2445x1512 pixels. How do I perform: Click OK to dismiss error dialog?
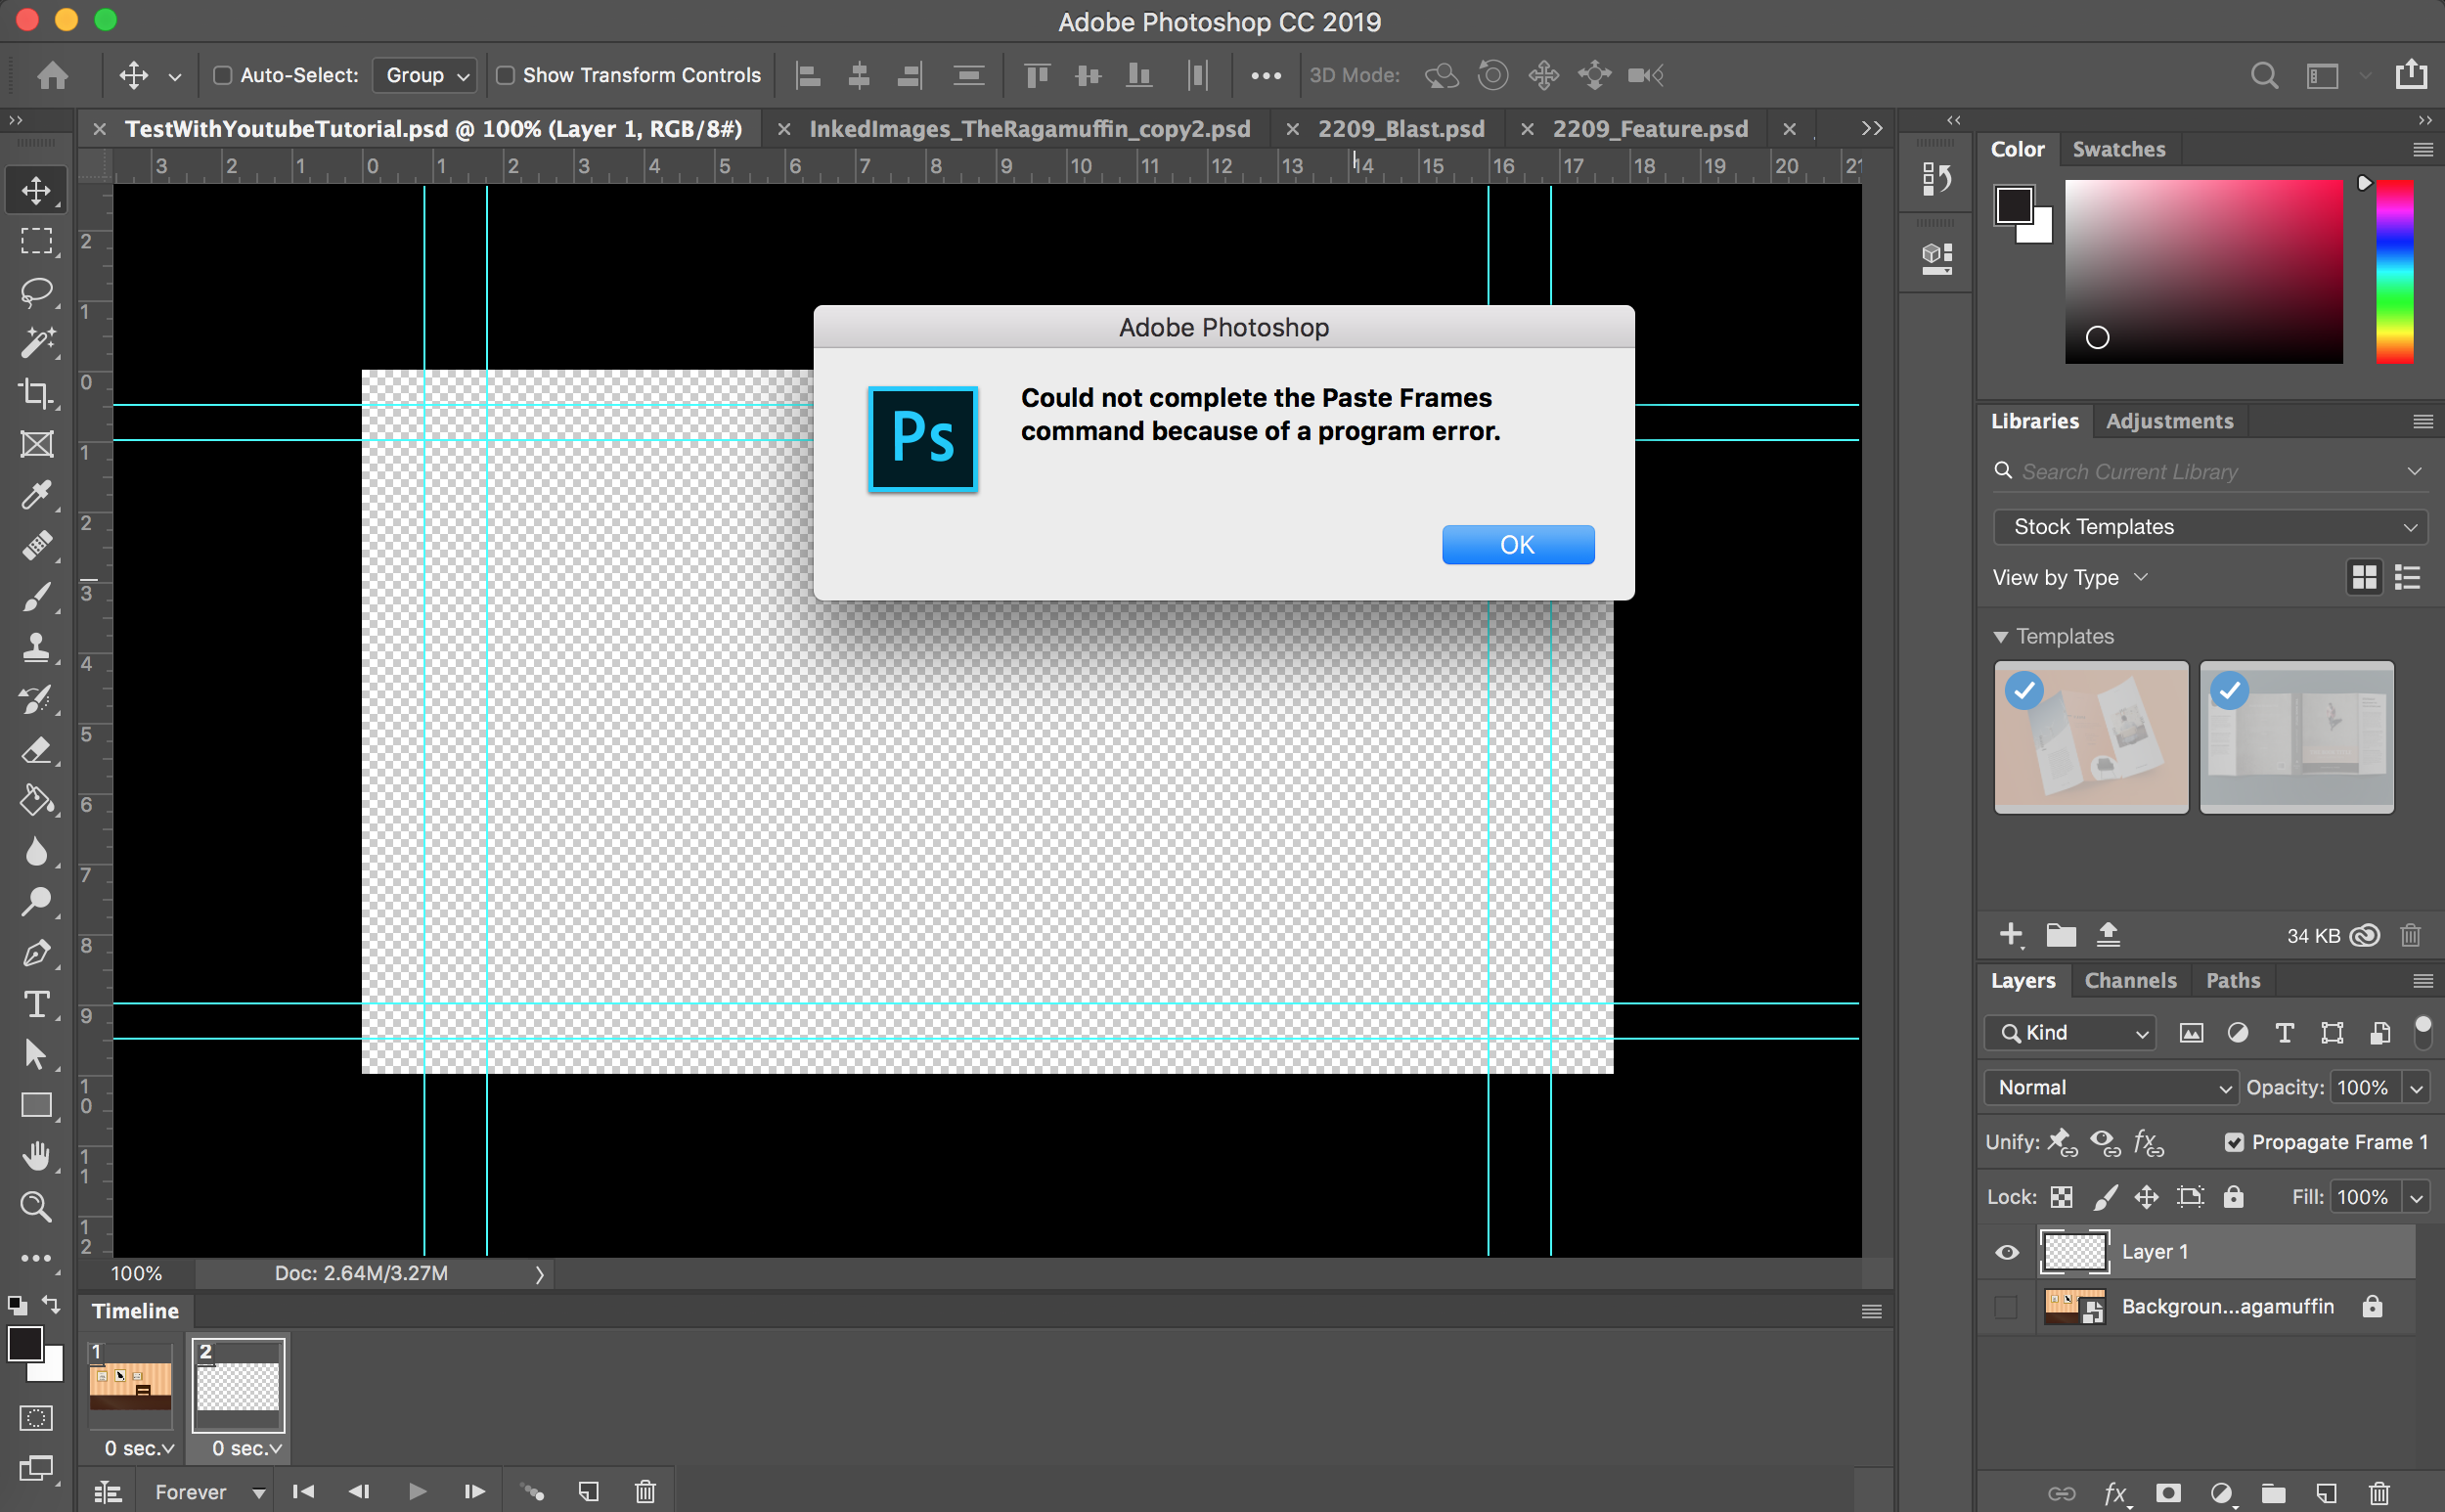pyautogui.click(x=1517, y=545)
